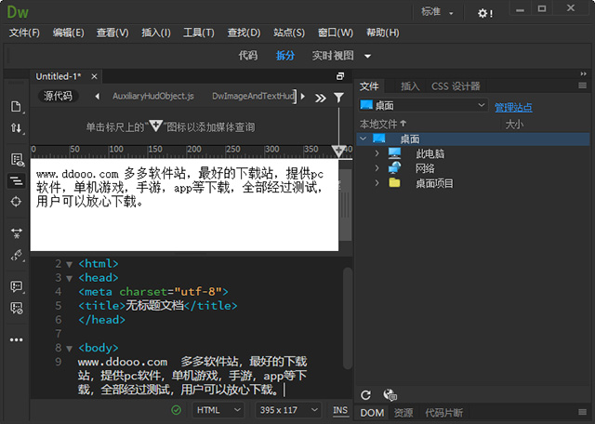Switch to the 插入 panel tab
595x424 pixels.
(410, 86)
